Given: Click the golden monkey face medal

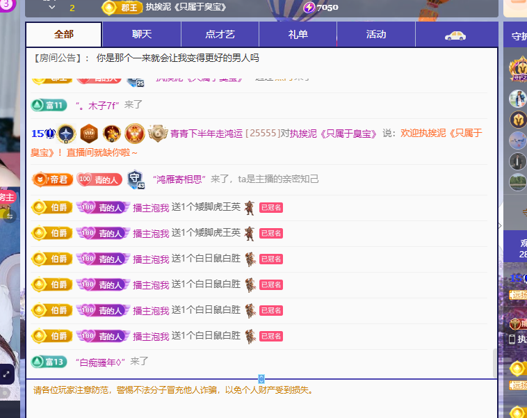Looking at the screenshot, I should tap(111, 134).
